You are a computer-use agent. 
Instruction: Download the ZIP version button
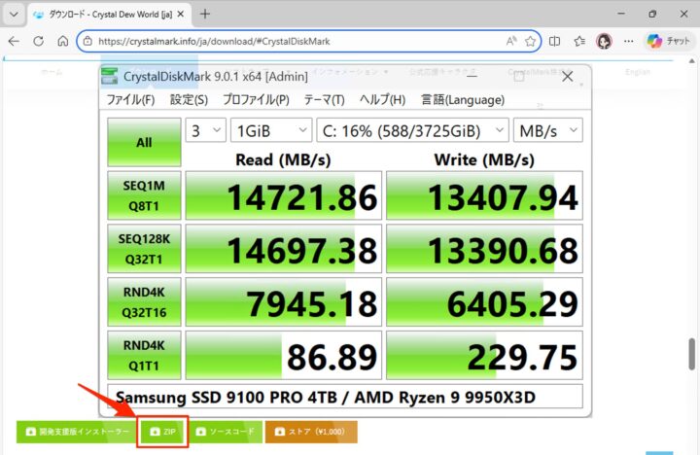161,431
